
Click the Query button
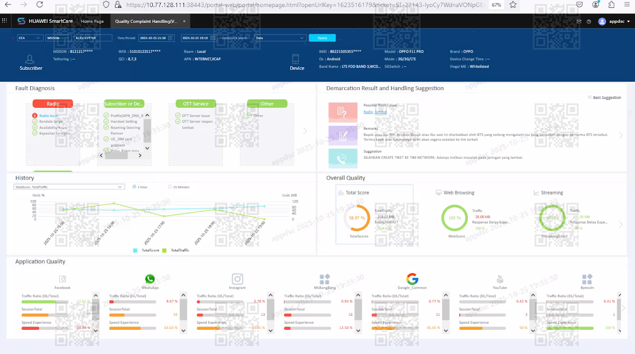322,38
